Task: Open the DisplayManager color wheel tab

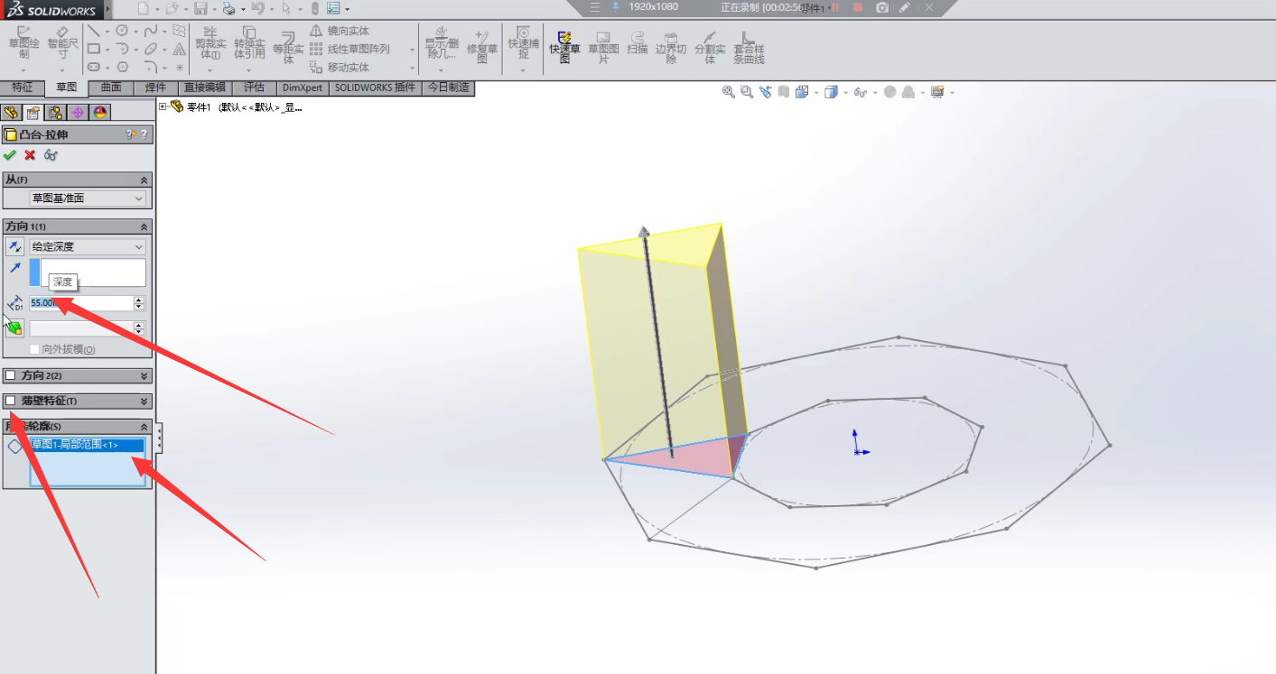Action: coord(99,113)
